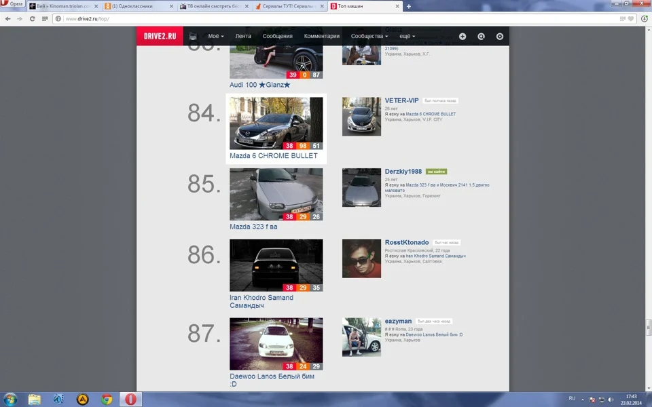Click eazyman avatar photo

tap(361, 337)
